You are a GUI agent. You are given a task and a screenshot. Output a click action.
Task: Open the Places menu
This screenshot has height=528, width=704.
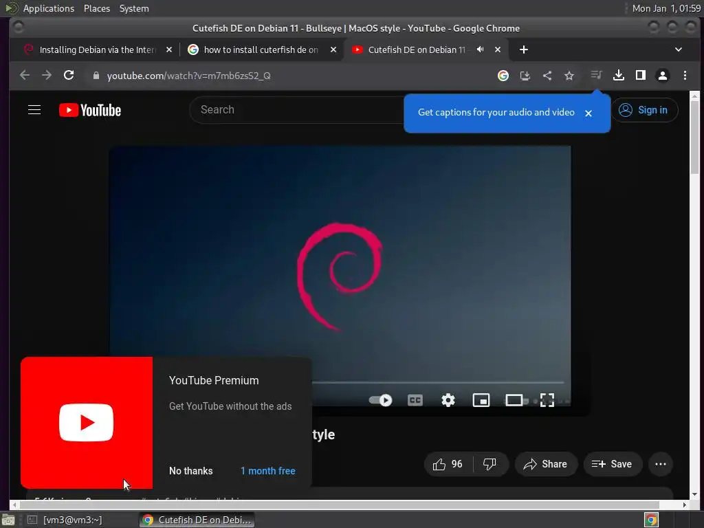[96, 8]
